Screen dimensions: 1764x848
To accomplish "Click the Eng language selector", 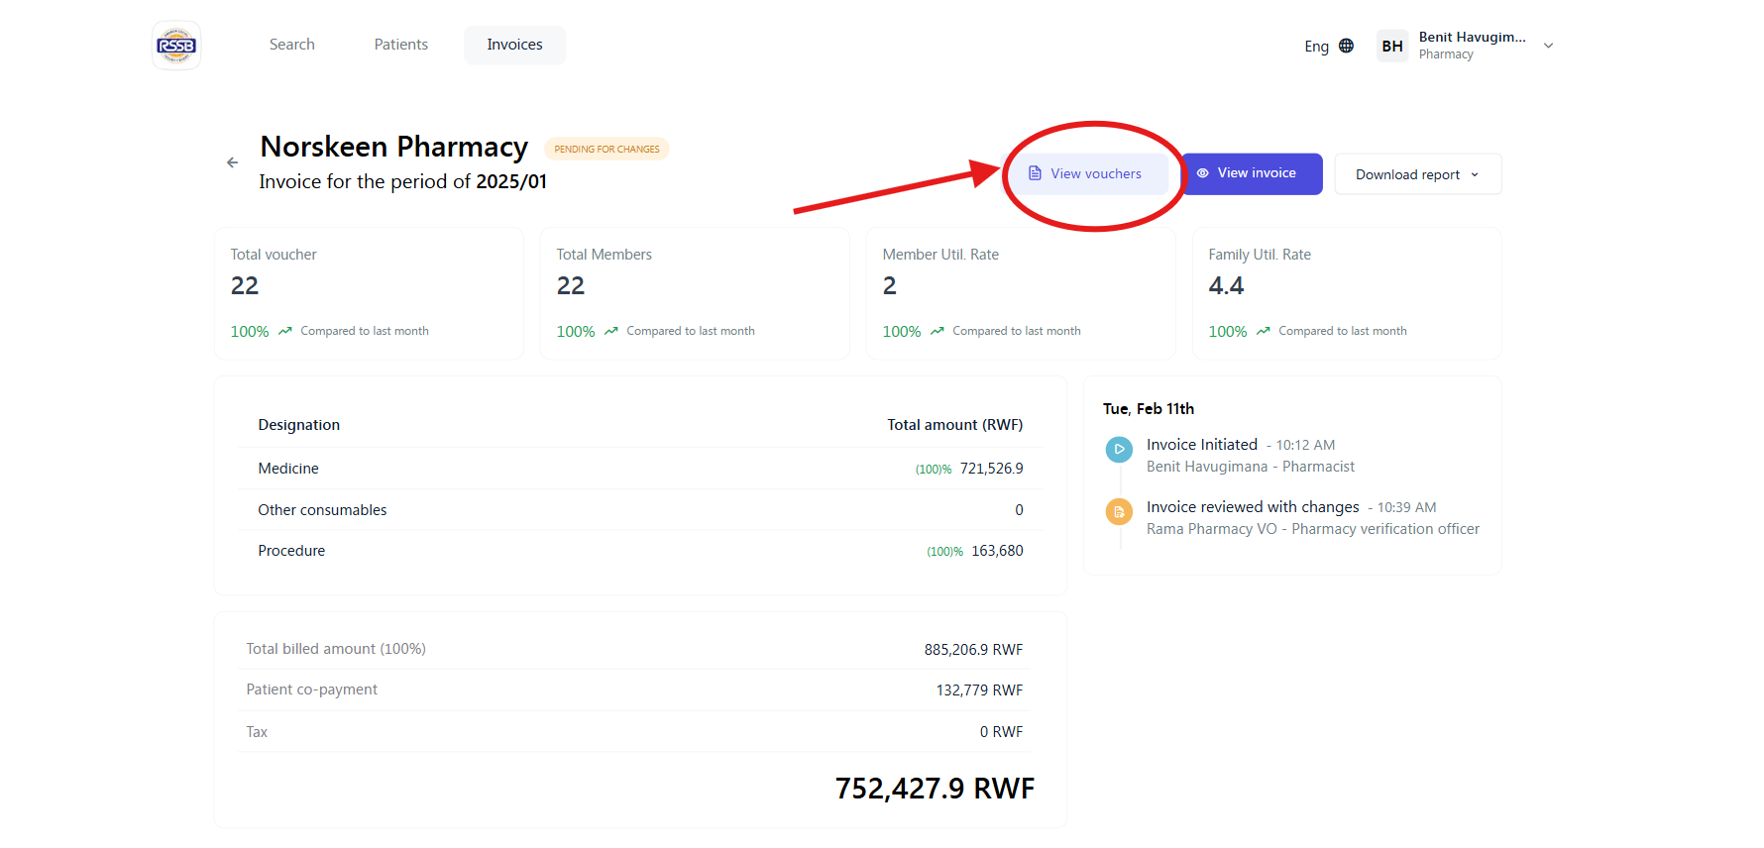I will [x=1316, y=47].
